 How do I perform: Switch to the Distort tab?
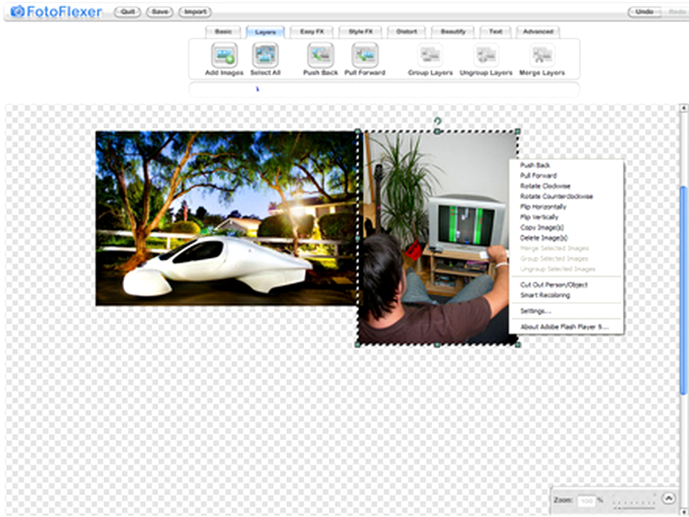[x=406, y=31]
